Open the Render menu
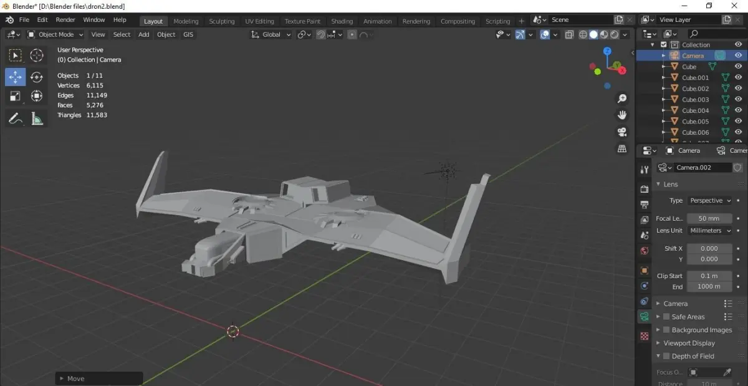Image resolution: width=748 pixels, height=386 pixels. [65, 20]
